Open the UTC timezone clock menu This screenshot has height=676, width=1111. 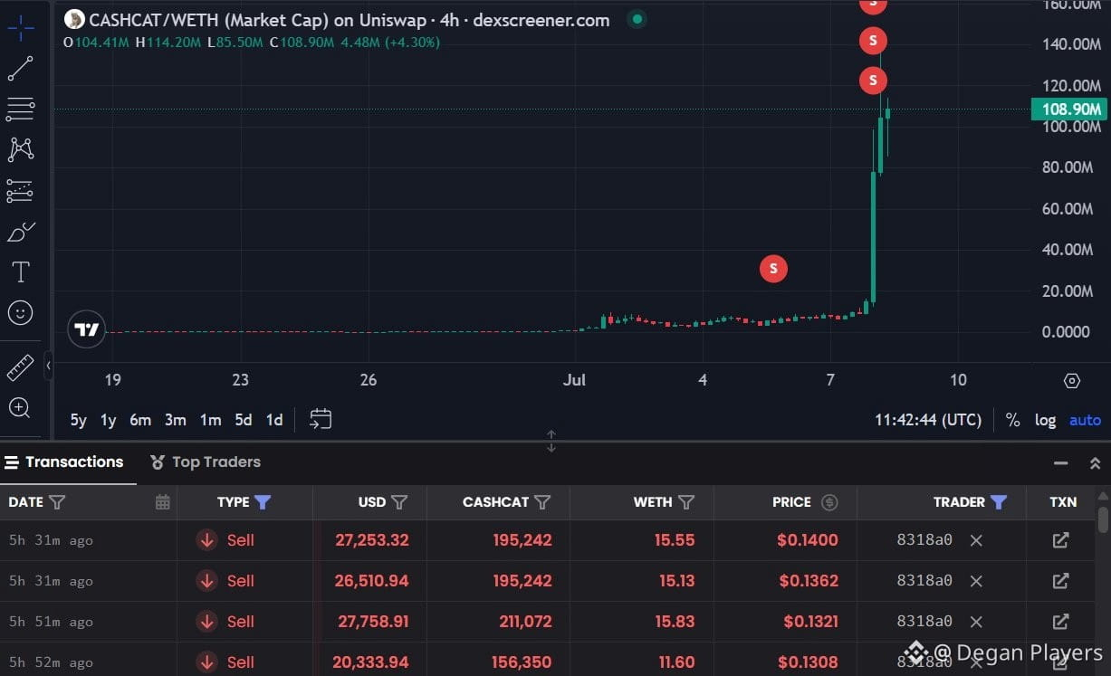[x=928, y=420]
